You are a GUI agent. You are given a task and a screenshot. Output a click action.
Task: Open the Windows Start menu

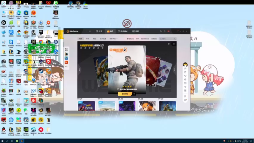coord(2,141)
